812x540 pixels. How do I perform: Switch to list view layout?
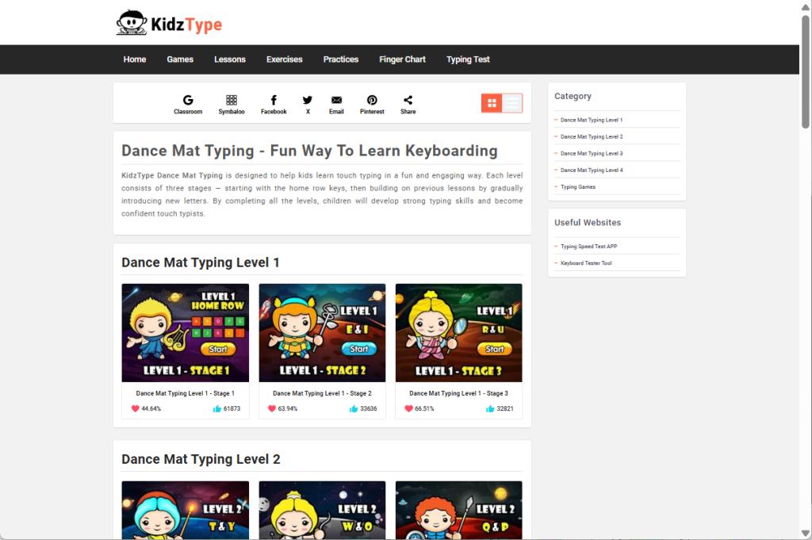512,103
